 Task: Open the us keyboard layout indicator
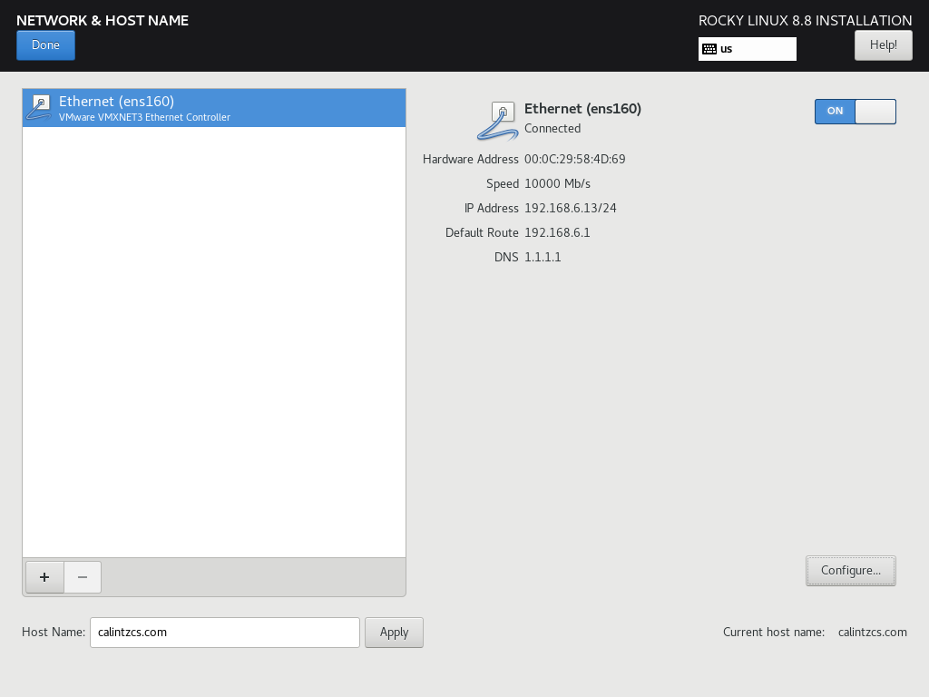click(x=748, y=49)
